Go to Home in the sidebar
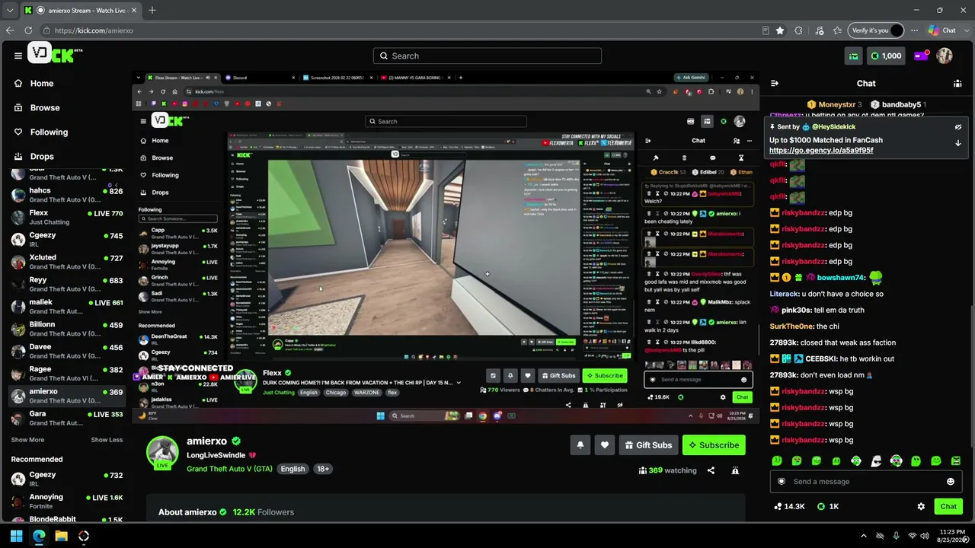 pos(34,84)
